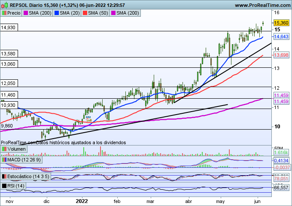Click the 13,580 level label

point(9,54)
